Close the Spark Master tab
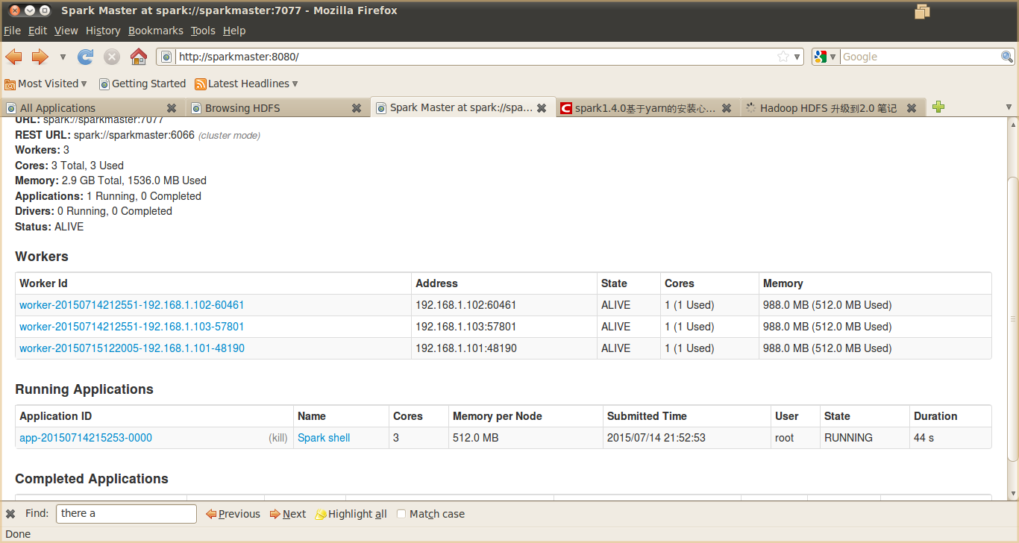This screenshot has height=543, width=1019. tap(542, 107)
